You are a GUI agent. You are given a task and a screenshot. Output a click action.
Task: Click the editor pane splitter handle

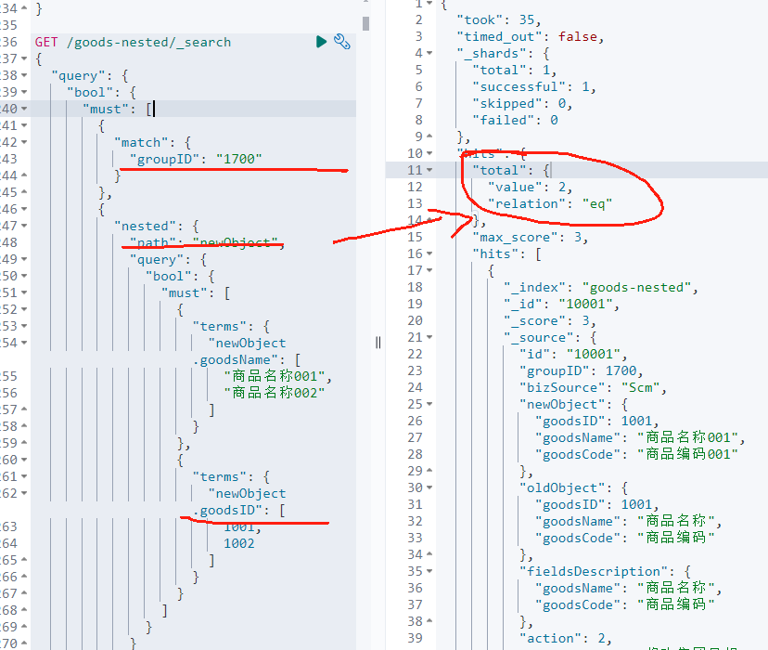tap(378, 343)
